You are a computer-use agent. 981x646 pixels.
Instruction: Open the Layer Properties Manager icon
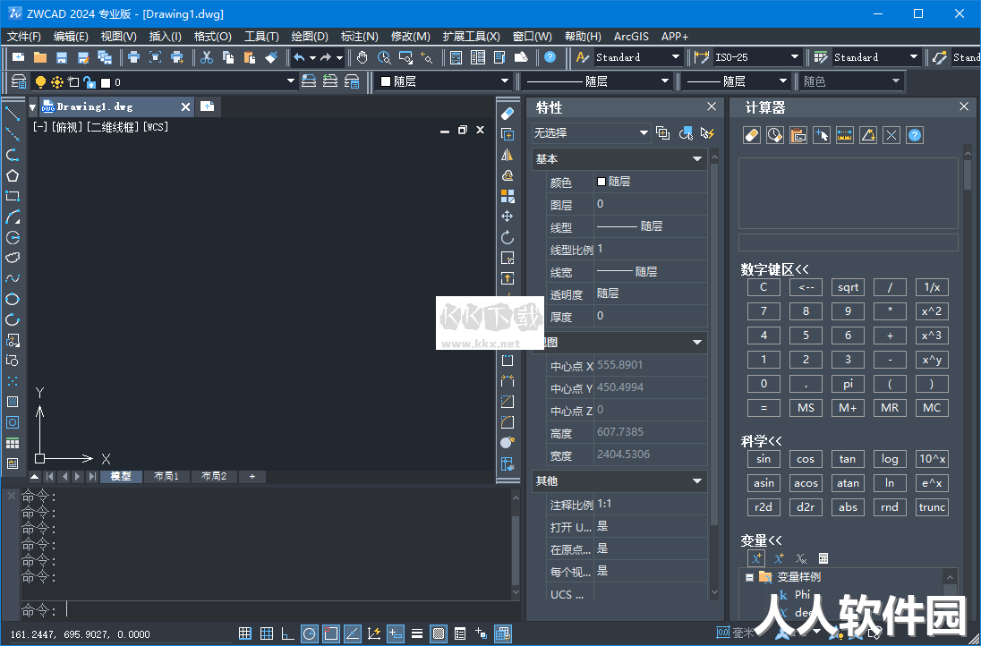click(x=20, y=82)
